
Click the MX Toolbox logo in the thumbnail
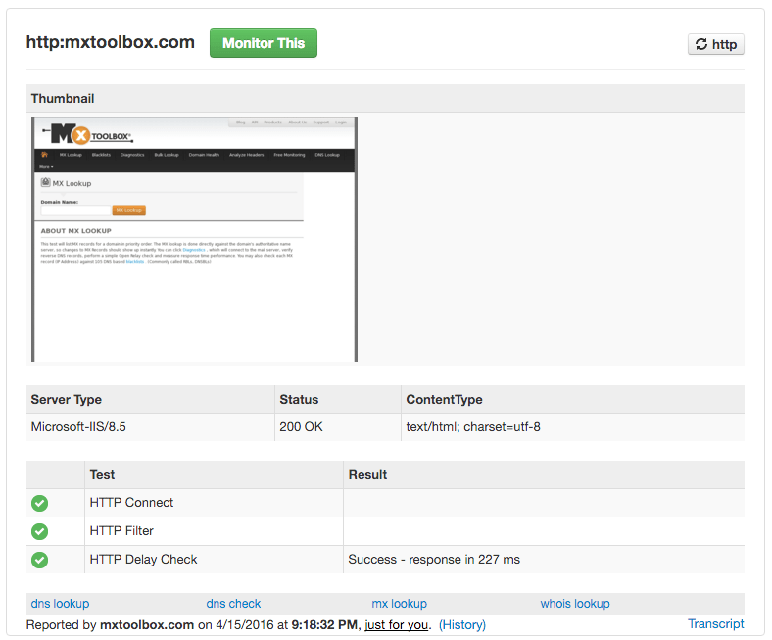[87, 134]
